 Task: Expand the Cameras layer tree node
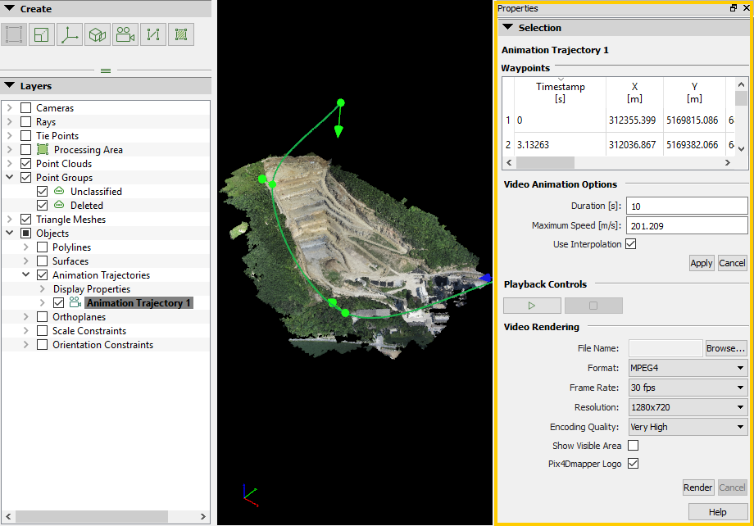point(10,108)
